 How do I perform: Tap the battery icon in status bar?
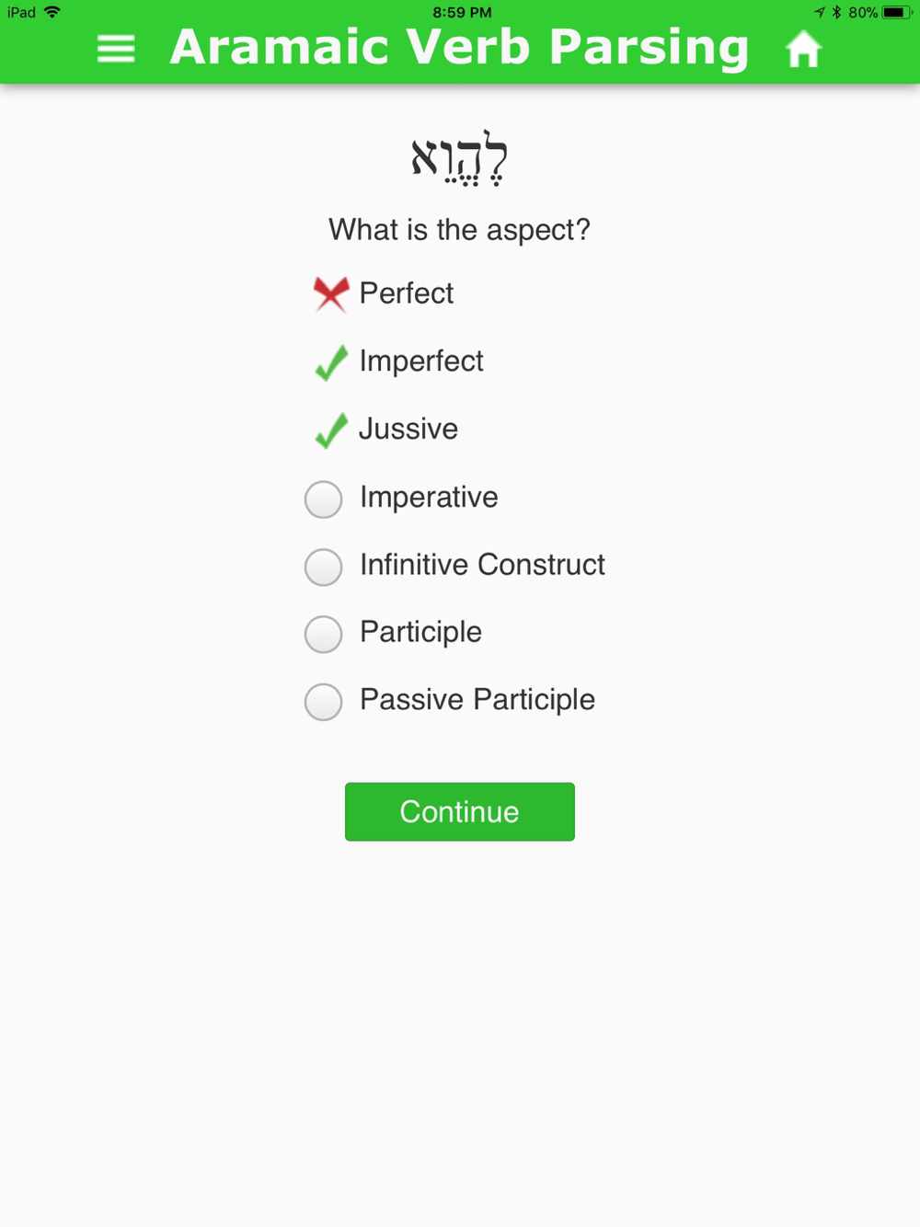coord(897,13)
